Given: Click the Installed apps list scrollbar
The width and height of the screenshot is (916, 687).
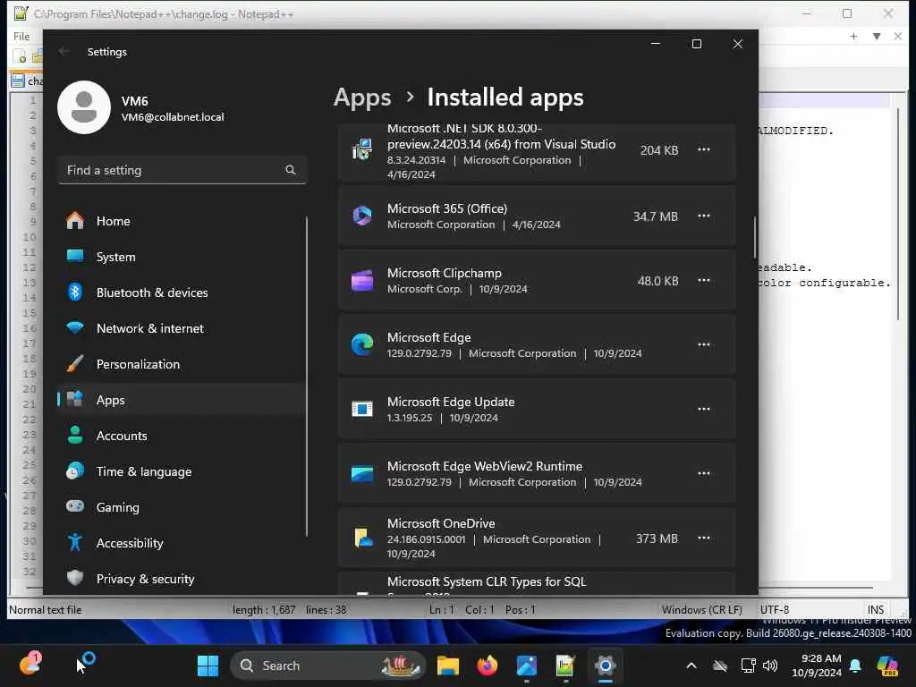Looking at the screenshot, I should point(755,237).
